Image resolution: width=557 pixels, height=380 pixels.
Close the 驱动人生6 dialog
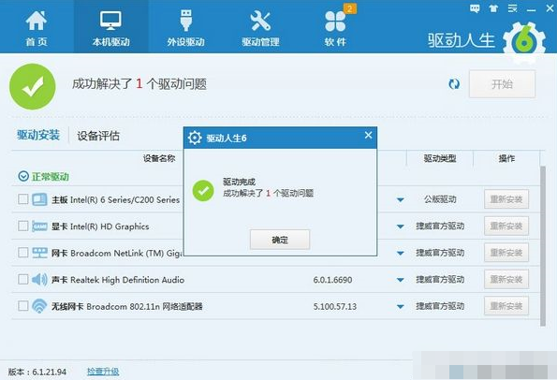(369, 135)
